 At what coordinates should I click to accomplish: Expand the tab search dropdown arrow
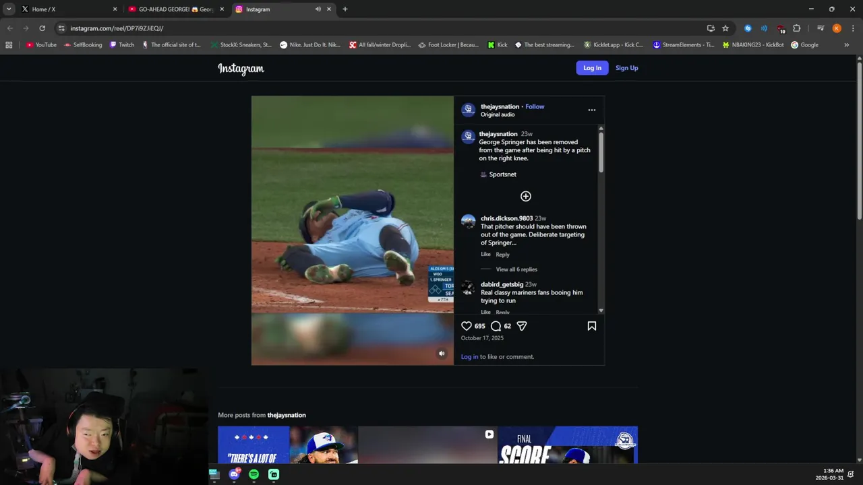[9, 9]
